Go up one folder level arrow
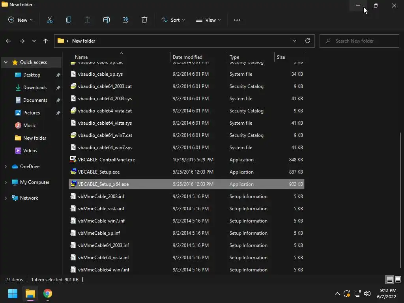The width and height of the screenshot is (404, 303). coord(46,41)
